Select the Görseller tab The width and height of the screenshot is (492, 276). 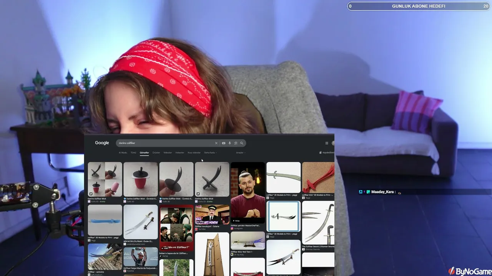point(144,153)
